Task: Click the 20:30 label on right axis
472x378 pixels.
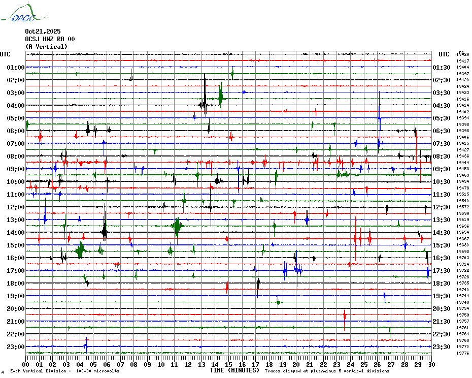Action: [441, 309]
